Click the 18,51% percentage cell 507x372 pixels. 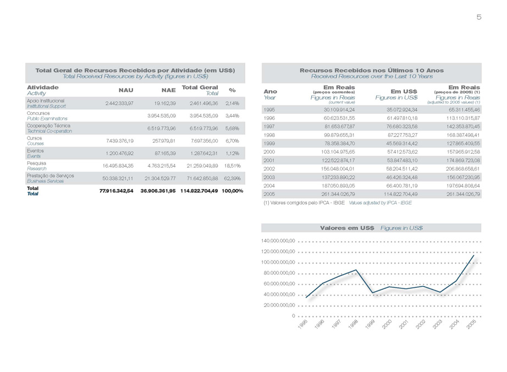pyautogui.click(x=234, y=166)
